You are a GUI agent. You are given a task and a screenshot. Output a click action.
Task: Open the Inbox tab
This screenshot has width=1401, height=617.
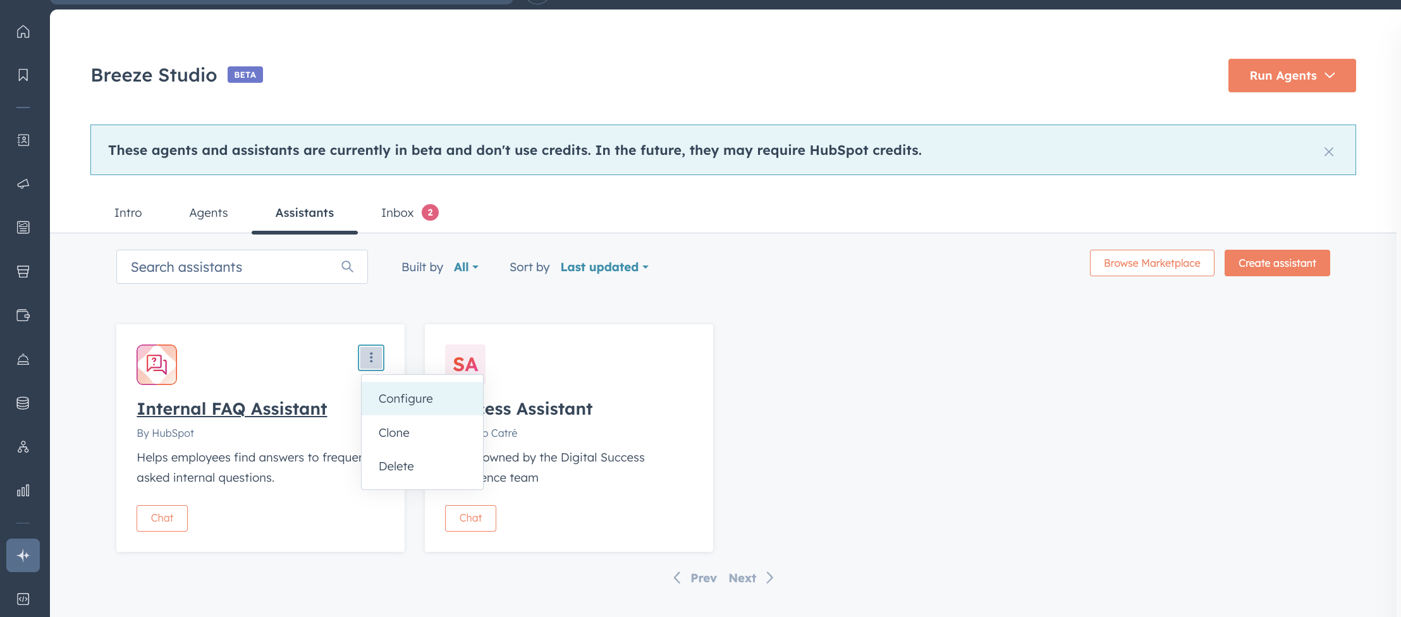tap(409, 213)
